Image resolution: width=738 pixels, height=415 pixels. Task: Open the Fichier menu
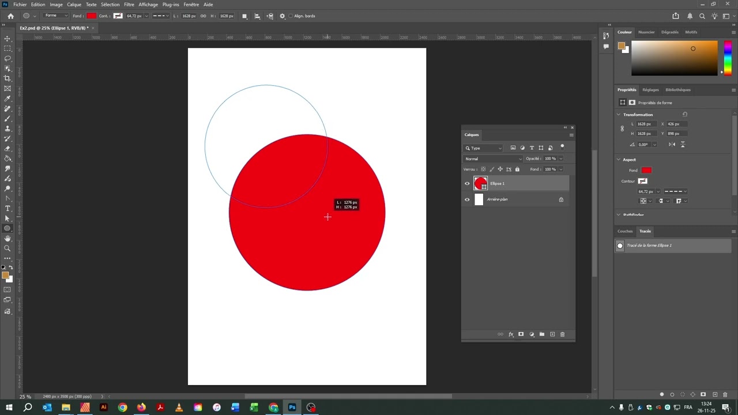(20, 5)
